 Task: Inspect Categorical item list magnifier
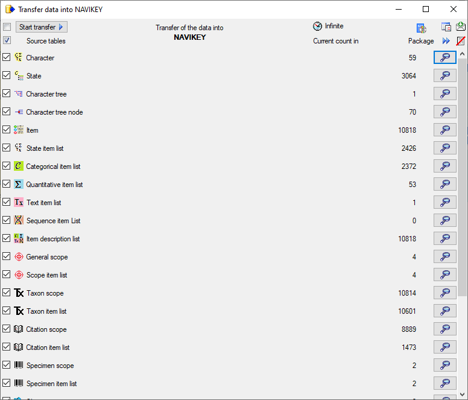coord(444,166)
